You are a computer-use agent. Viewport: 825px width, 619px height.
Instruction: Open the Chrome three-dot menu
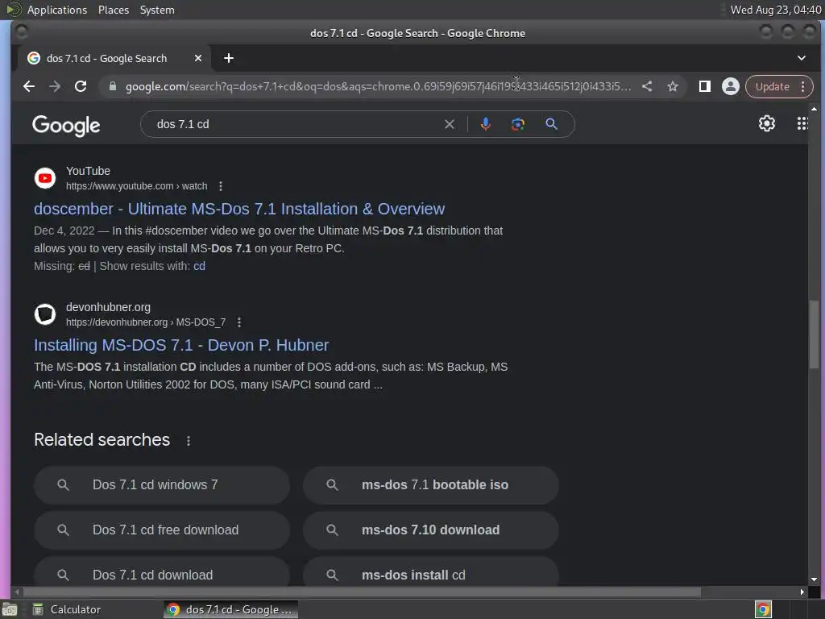tap(803, 86)
